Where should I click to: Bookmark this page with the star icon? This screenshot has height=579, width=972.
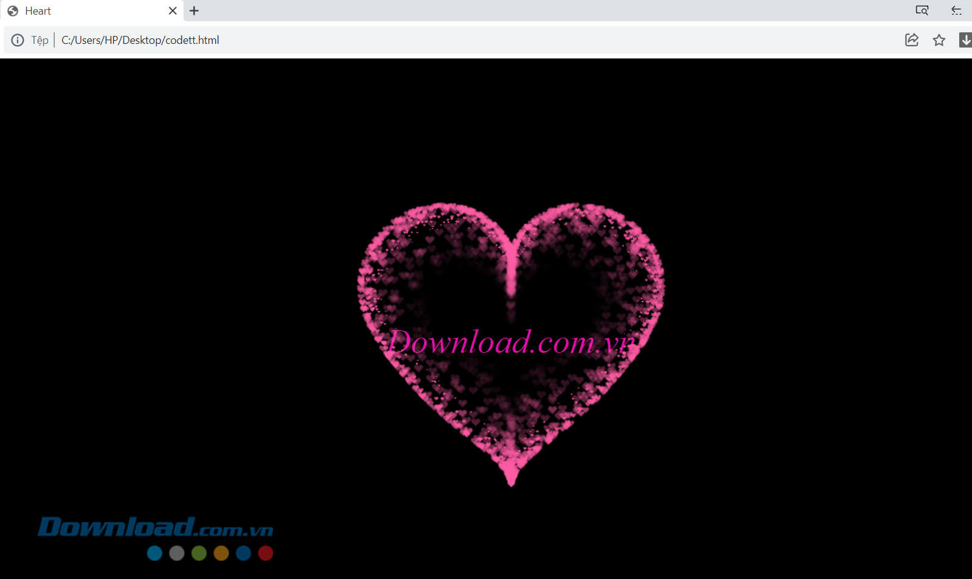tap(939, 40)
